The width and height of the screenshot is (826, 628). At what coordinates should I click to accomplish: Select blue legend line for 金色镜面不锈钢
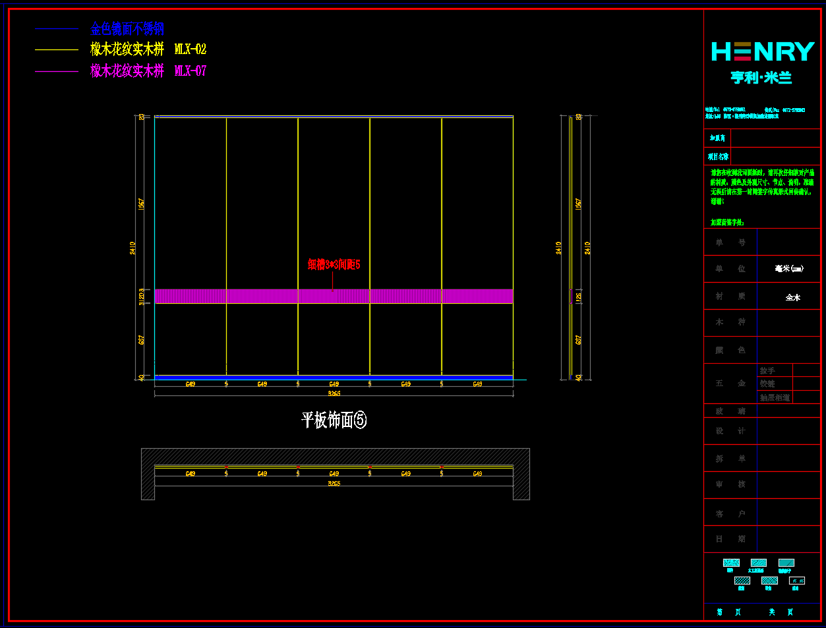point(57,28)
